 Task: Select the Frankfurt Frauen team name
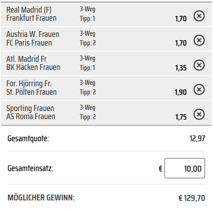32,18
